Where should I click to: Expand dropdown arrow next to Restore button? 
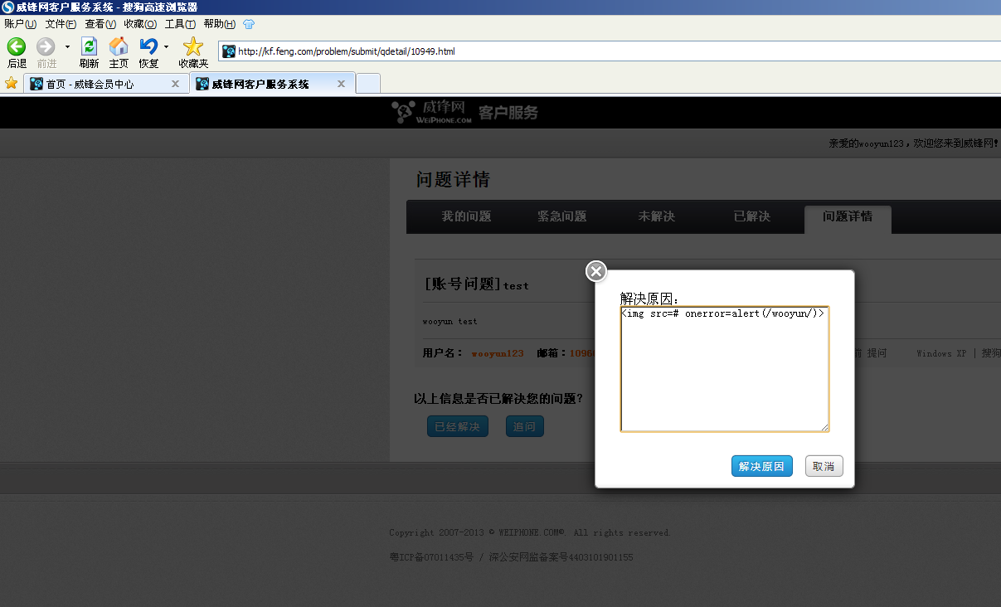pos(166,46)
